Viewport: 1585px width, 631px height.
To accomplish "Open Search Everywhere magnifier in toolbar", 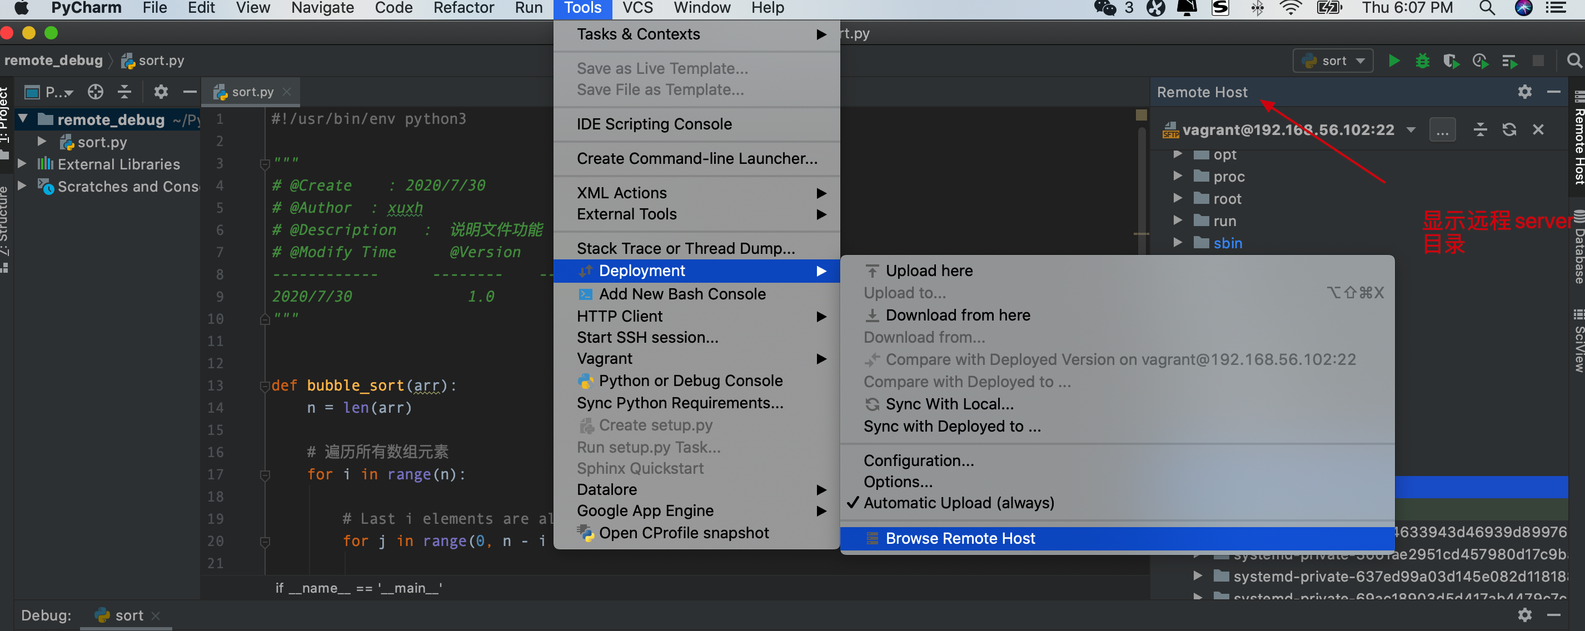I will (x=1573, y=61).
